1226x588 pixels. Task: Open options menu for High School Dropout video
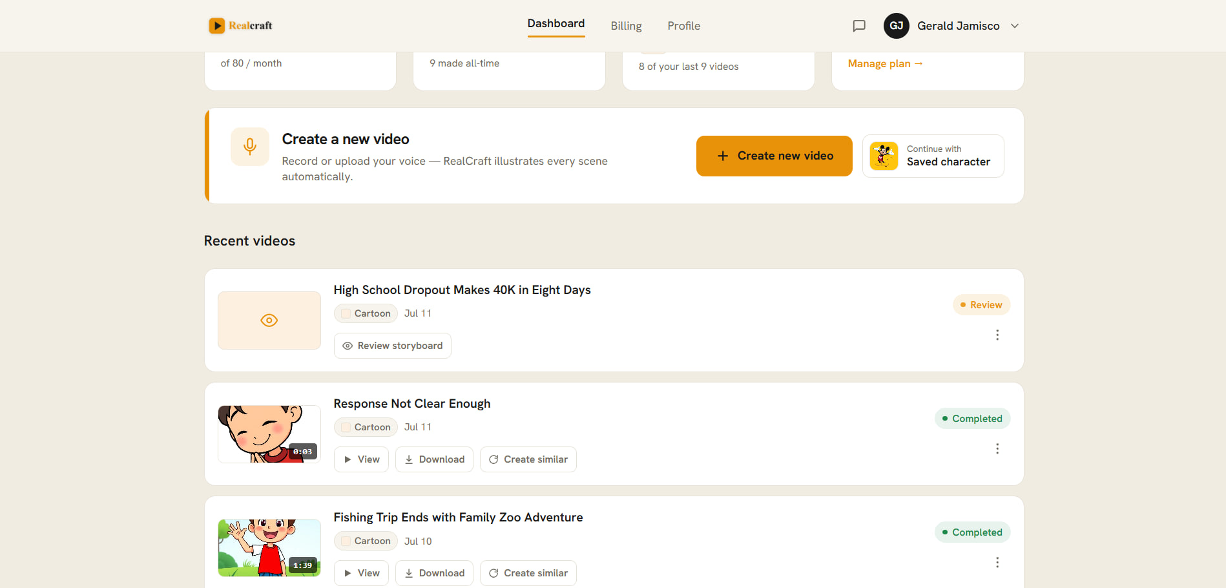tap(997, 335)
